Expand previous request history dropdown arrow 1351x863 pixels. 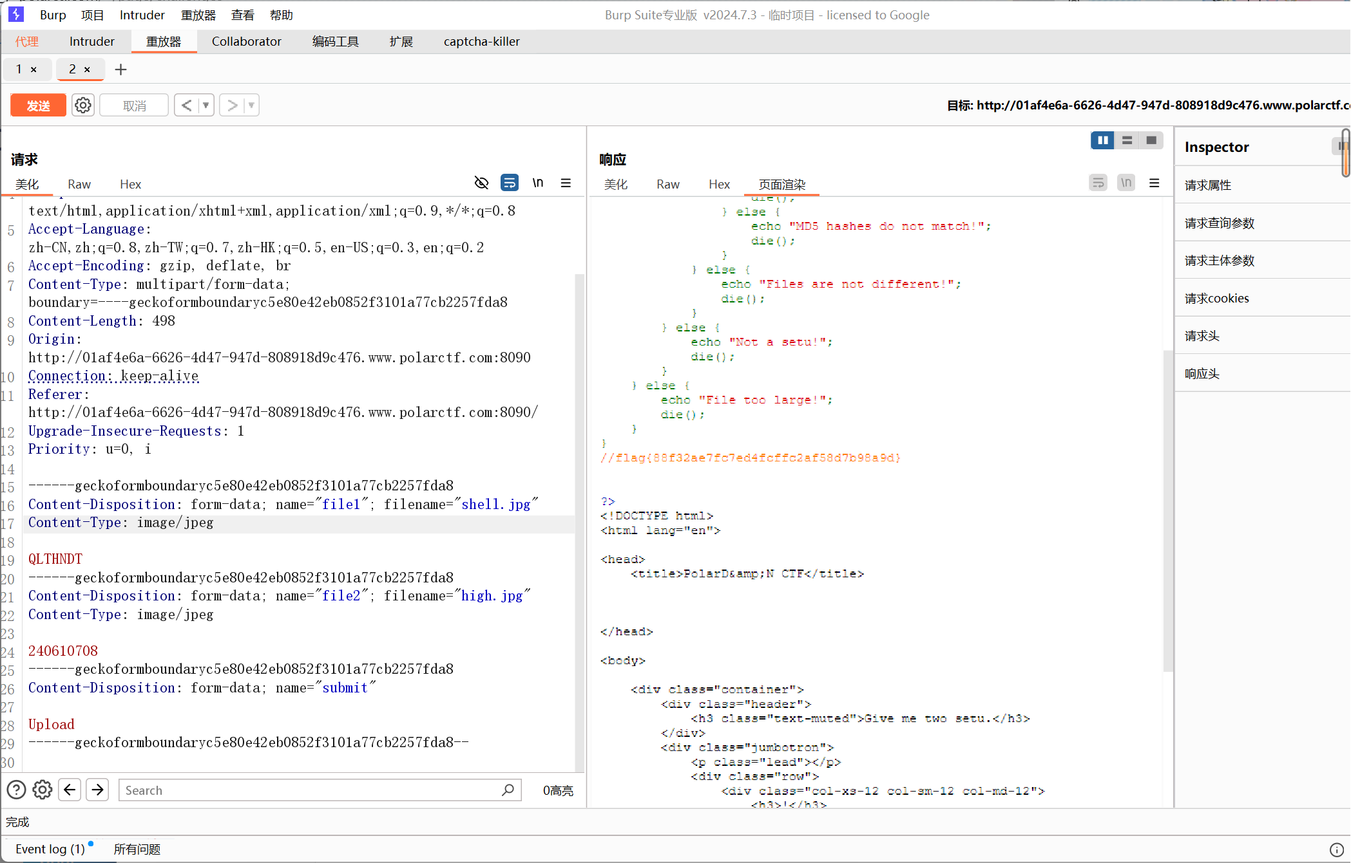click(206, 105)
